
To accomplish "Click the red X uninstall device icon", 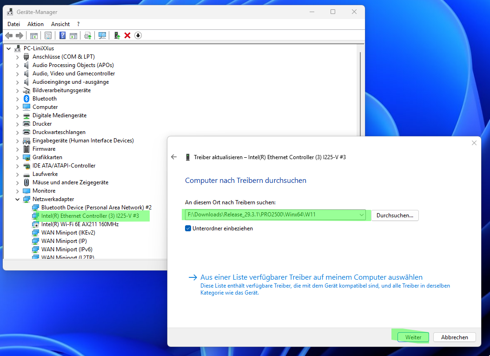I will tap(127, 35).
